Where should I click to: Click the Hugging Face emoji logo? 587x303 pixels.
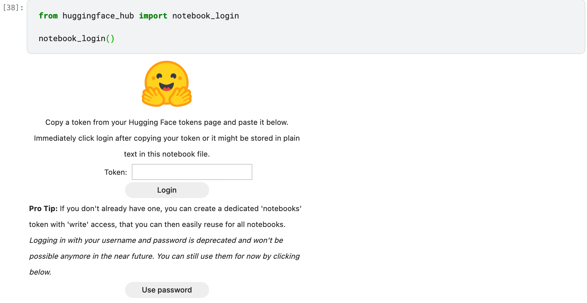click(167, 84)
